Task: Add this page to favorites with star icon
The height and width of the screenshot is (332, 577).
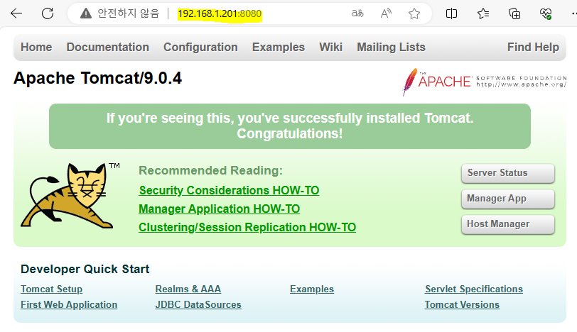Action: (x=414, y=13)
